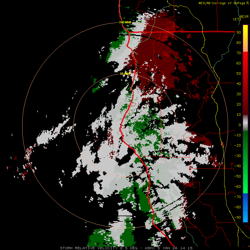Select the -70 value on the velocity scale
The width and height of the screenshot is (250, 250).
[x=237, y=197]
